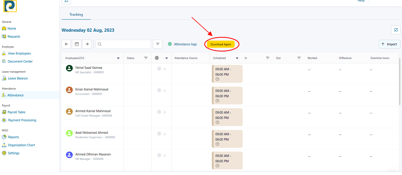Image resolution: width=402 pixels, height=175 pixels.
Task: Open the Payroll Table
Action: click(x=16, y=112)
